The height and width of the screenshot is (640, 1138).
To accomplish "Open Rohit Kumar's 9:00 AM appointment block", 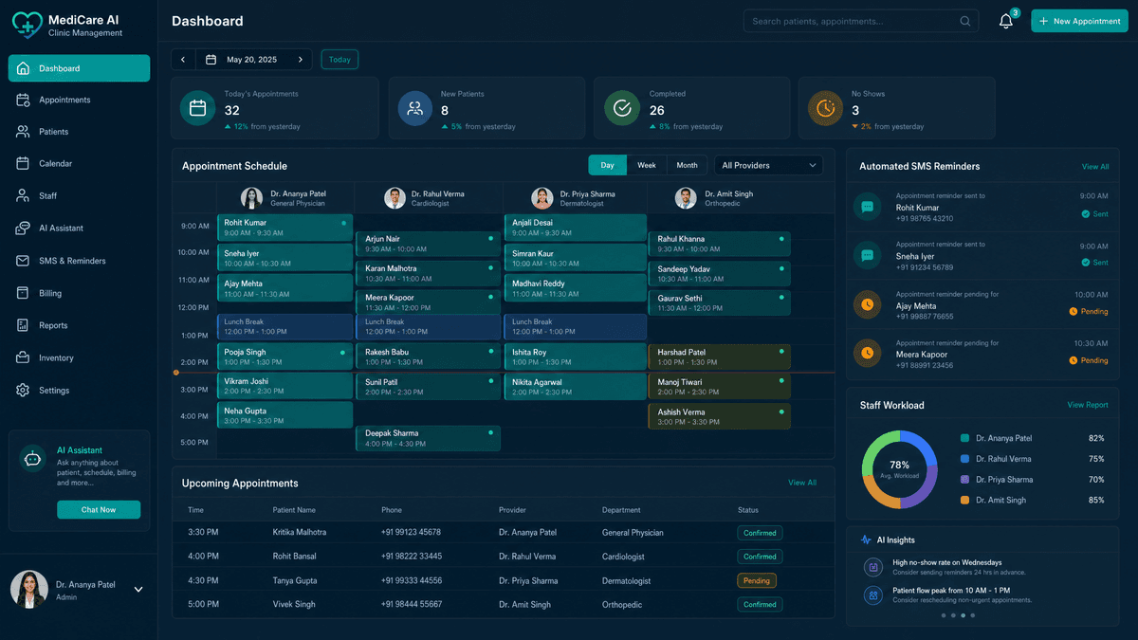I will click(x=284, y=227).
